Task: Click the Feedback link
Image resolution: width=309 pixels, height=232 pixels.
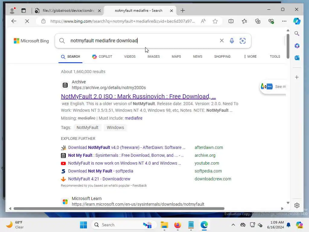Action: coord(139,186)
